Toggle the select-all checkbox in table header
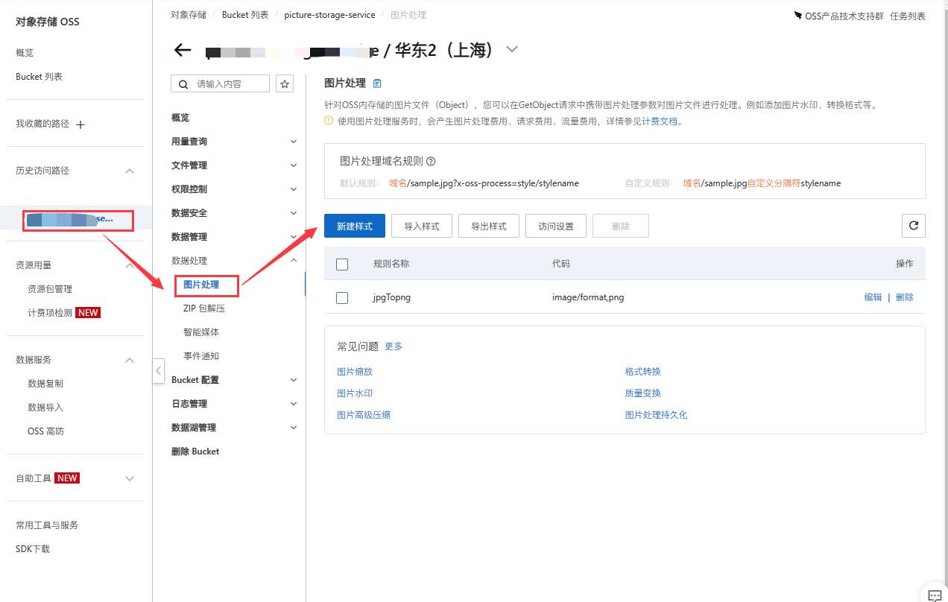Screen dimensions: 948x602 (342, 264)
